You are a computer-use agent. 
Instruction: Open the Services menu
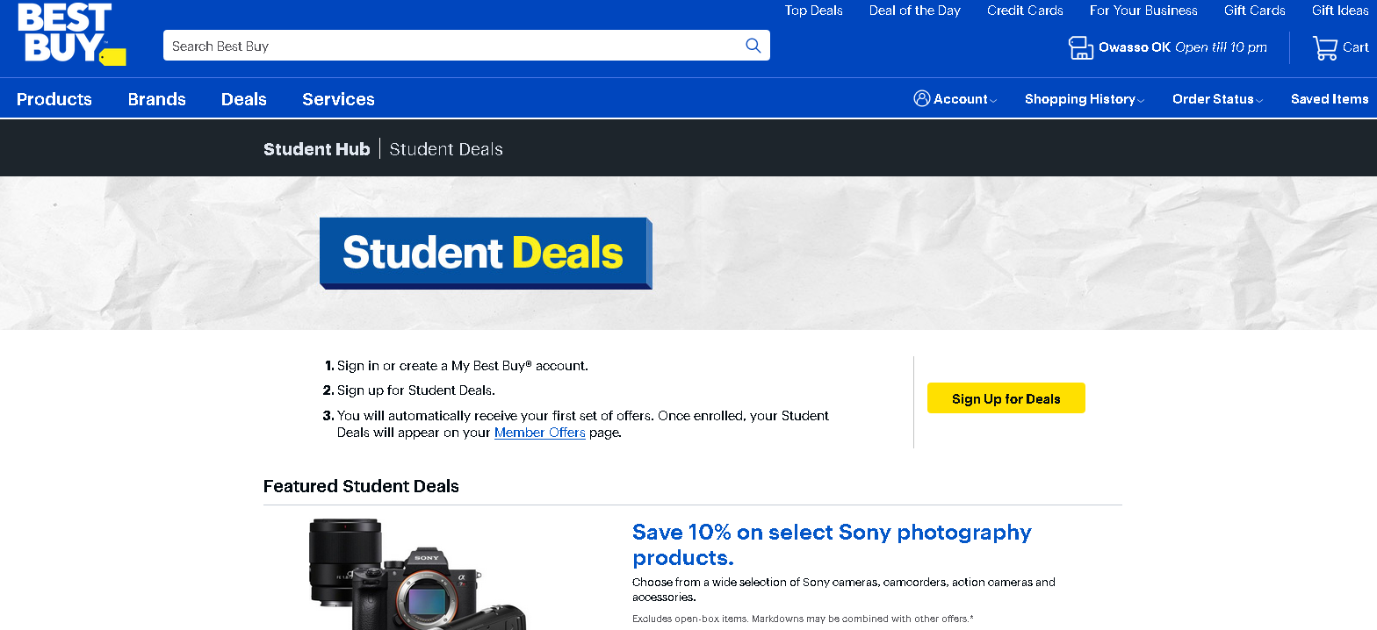[x=338, y=99]
